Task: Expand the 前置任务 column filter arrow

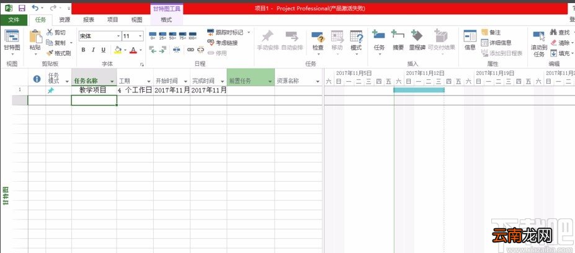Action: (270, 81)
